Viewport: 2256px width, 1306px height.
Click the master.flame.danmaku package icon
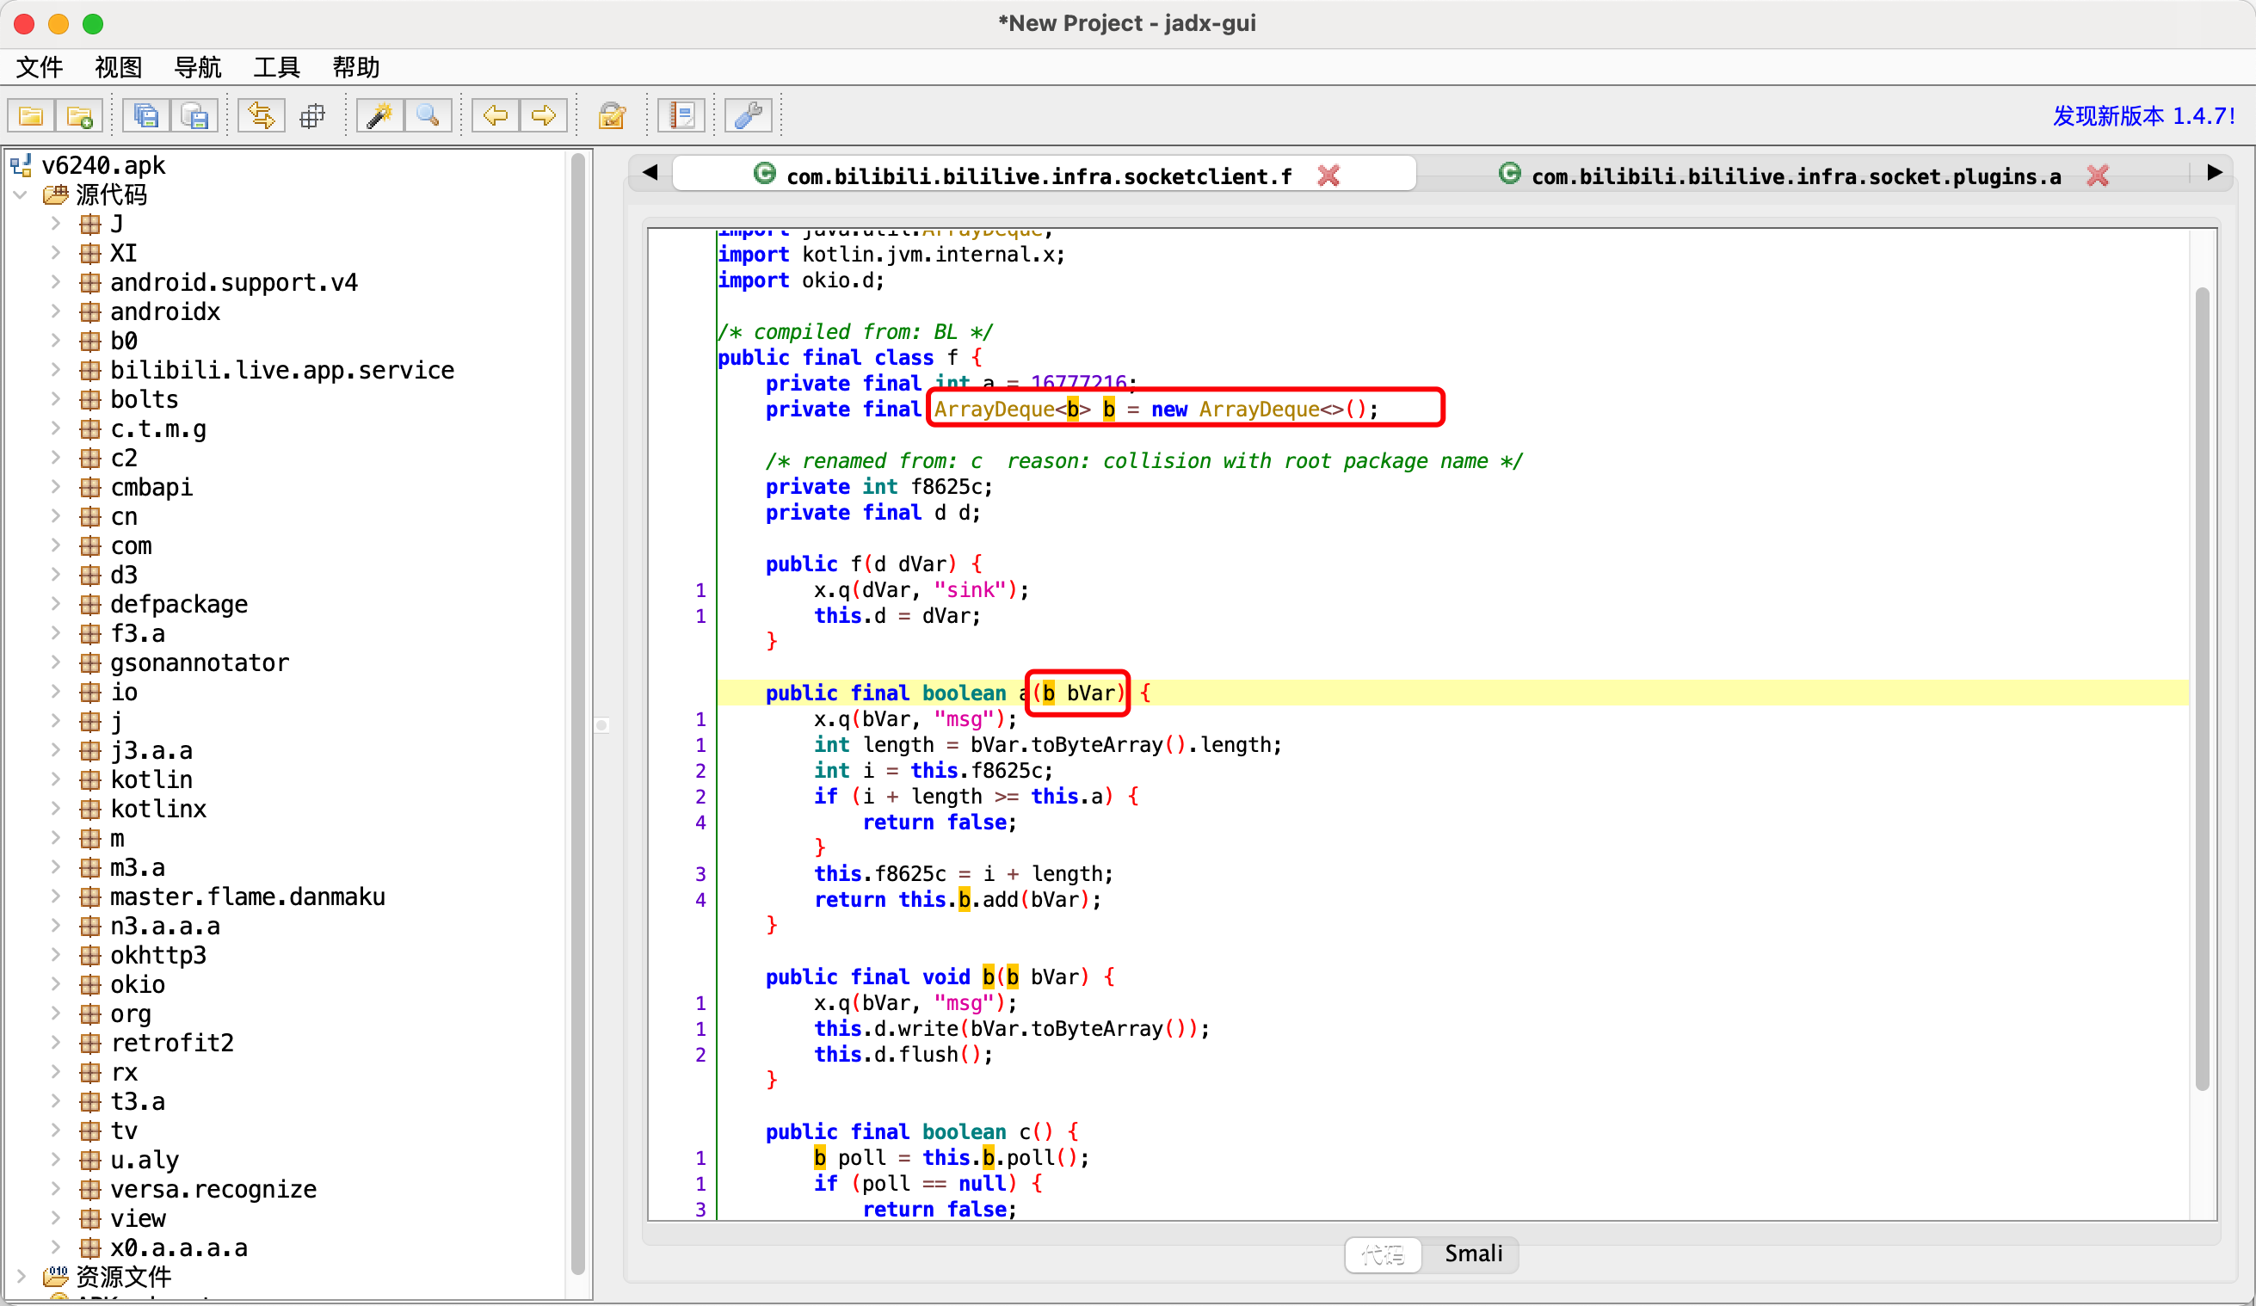point(90,897)
